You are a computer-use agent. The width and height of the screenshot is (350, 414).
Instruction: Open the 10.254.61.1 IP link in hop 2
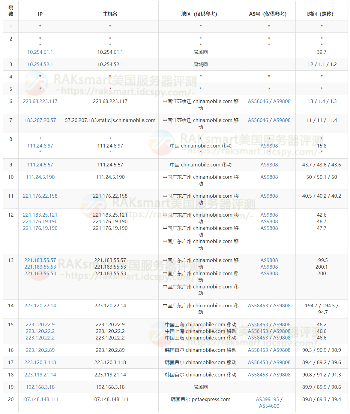click(40, 52)
